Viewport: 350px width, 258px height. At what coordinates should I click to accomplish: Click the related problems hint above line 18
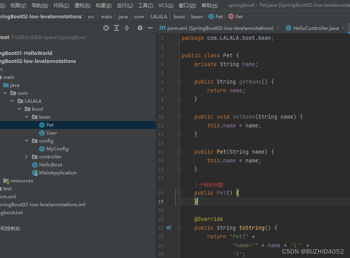click(208, 185)
